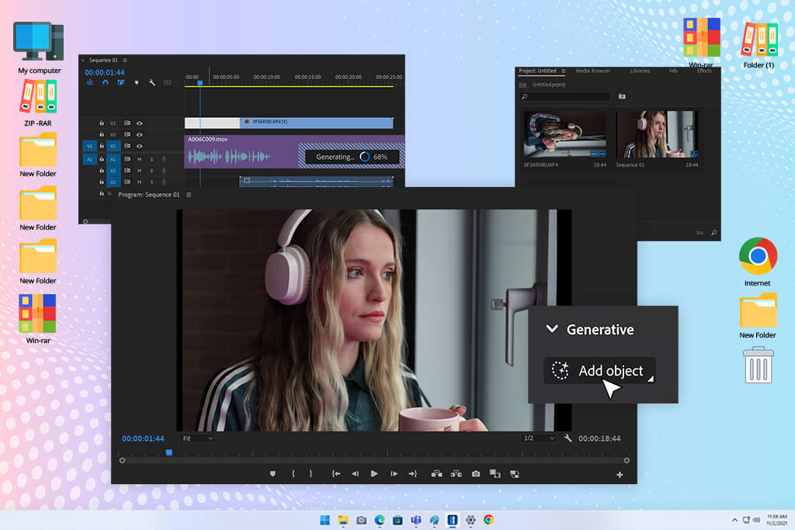Open the Fit zoom level dropdown
Image resolution: width=795 pixels, height=530 pixels.
pyautogui.click(x=196, y=438)
